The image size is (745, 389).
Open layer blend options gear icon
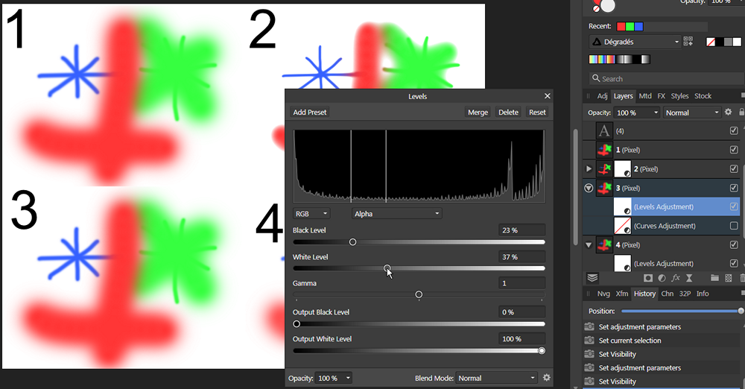[729, 113]
